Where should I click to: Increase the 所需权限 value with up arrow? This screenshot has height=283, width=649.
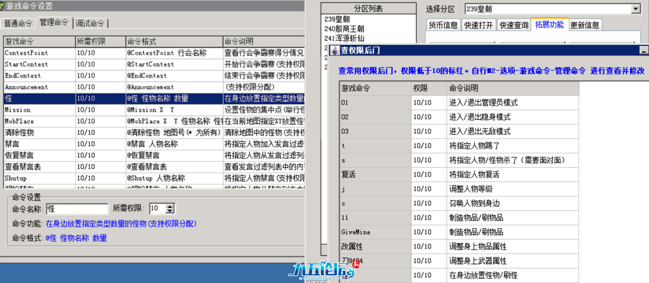(x=170, y=206)
